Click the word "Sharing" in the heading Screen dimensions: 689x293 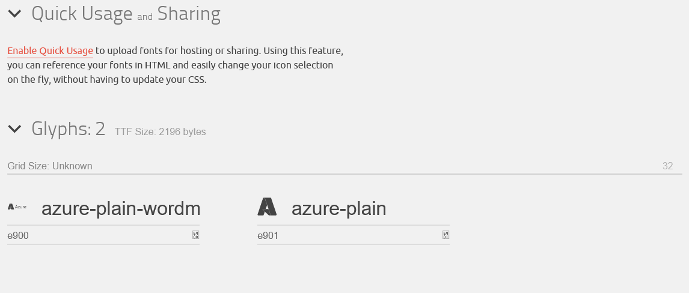189,14
